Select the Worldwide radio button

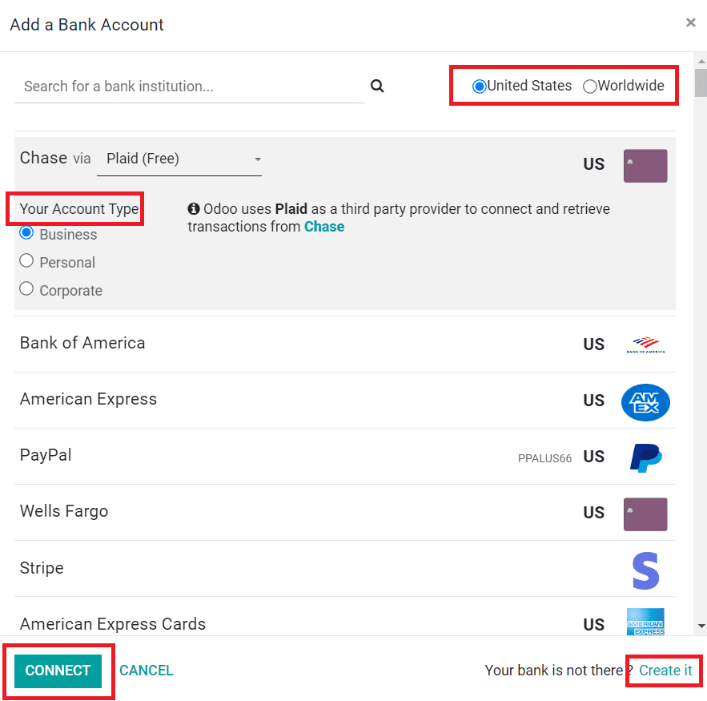coord(590,87)
